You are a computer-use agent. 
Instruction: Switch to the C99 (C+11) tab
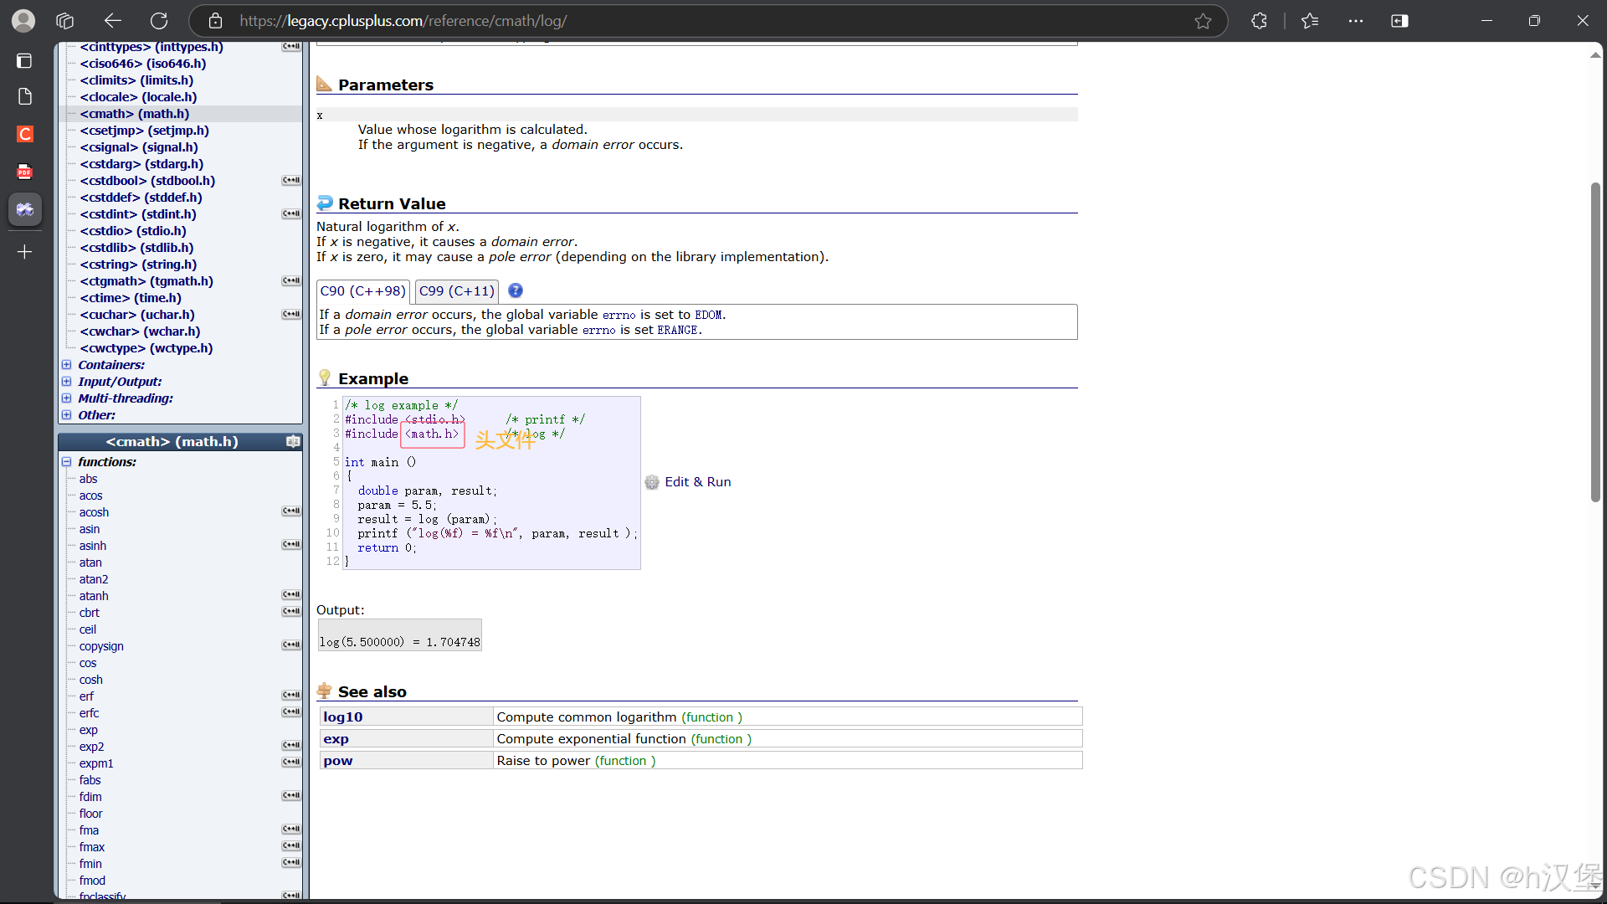[x=457, y=291]
